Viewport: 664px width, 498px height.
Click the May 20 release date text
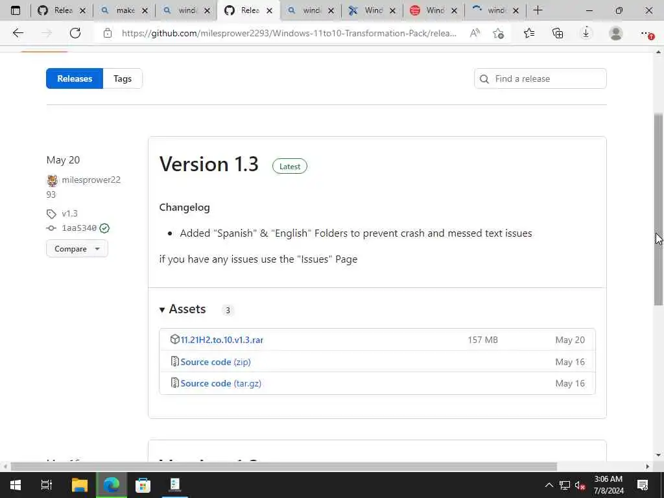tap(63, 160)
